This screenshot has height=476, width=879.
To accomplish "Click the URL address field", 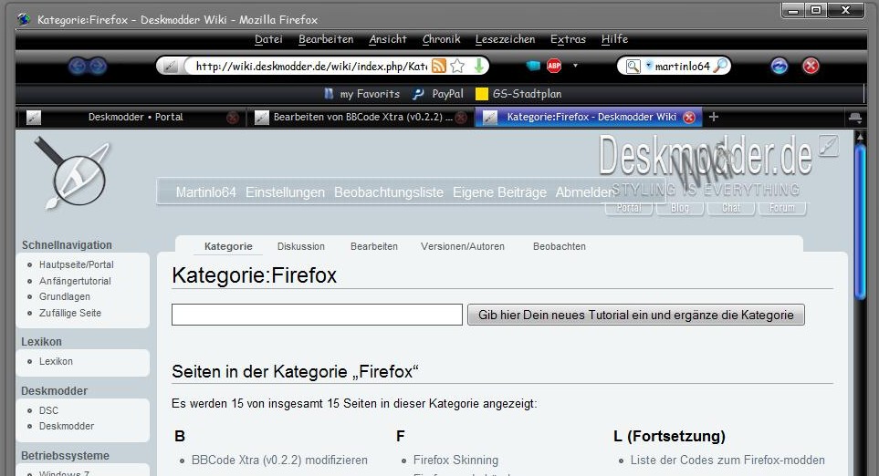I will click(311, 66).
